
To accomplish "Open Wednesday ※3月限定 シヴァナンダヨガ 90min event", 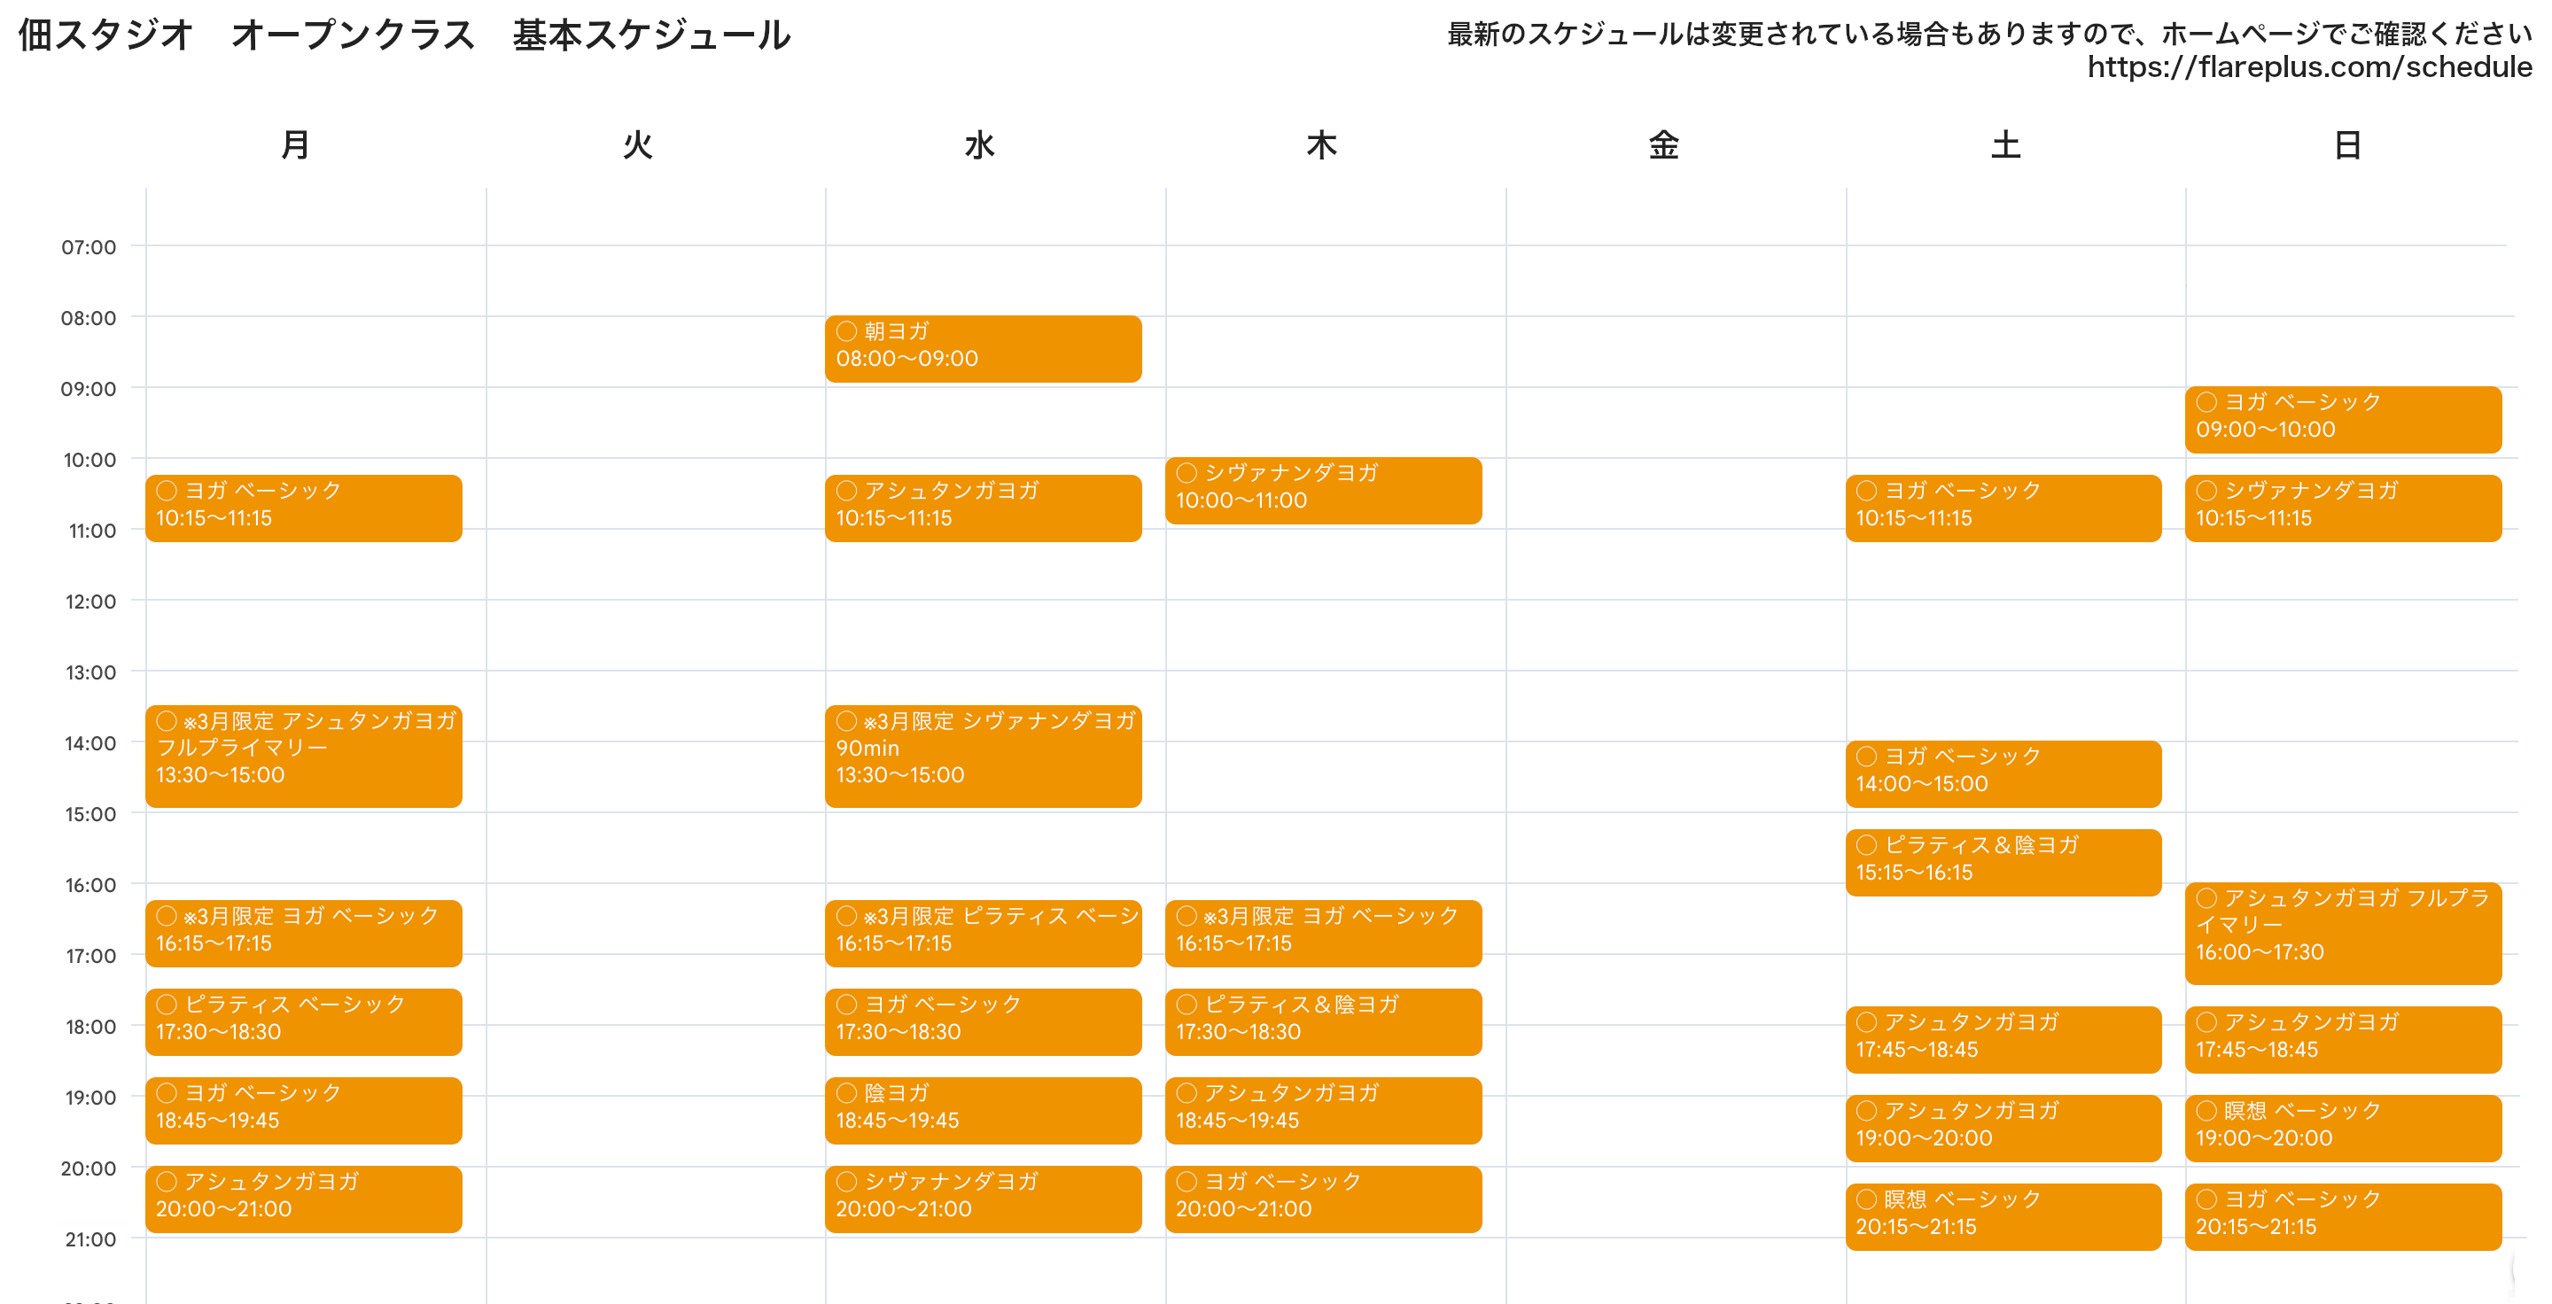I will coord(983,756).
